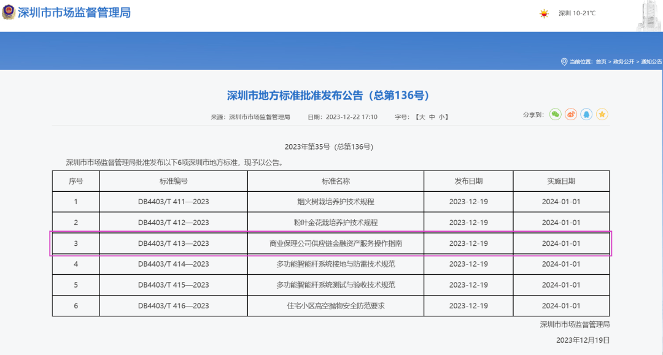Click standard name 住宅小区高空抛物安全防范要求

click(336, 306)
